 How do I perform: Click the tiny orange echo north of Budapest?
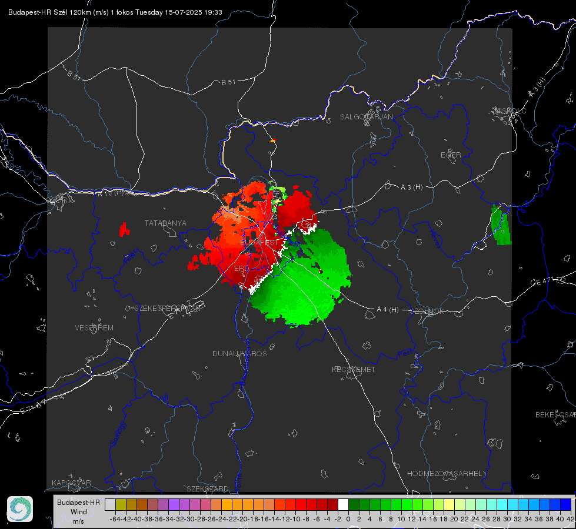pos(272,140)
